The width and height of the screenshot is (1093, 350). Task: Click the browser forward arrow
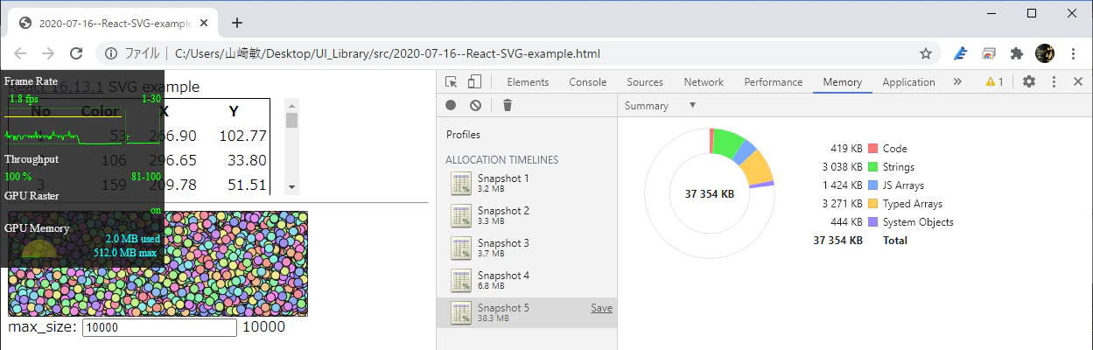point(49,53)
